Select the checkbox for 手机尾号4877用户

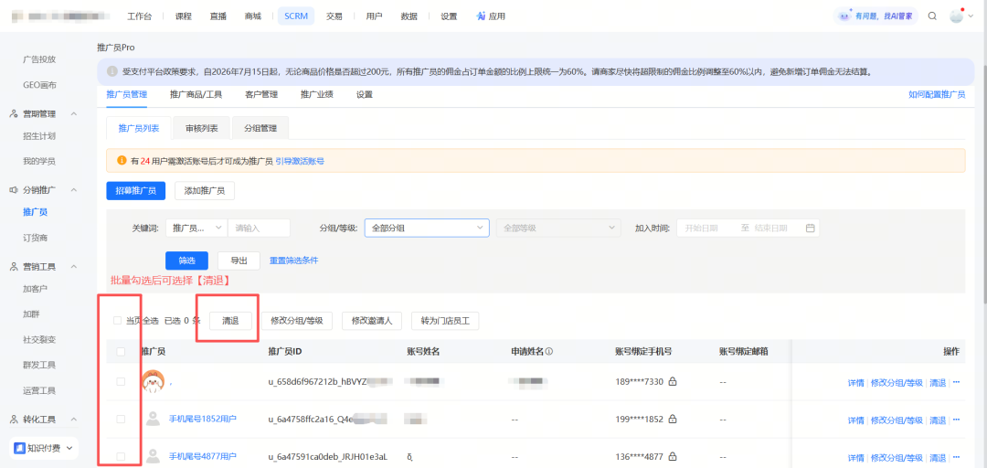click(121, 457)
